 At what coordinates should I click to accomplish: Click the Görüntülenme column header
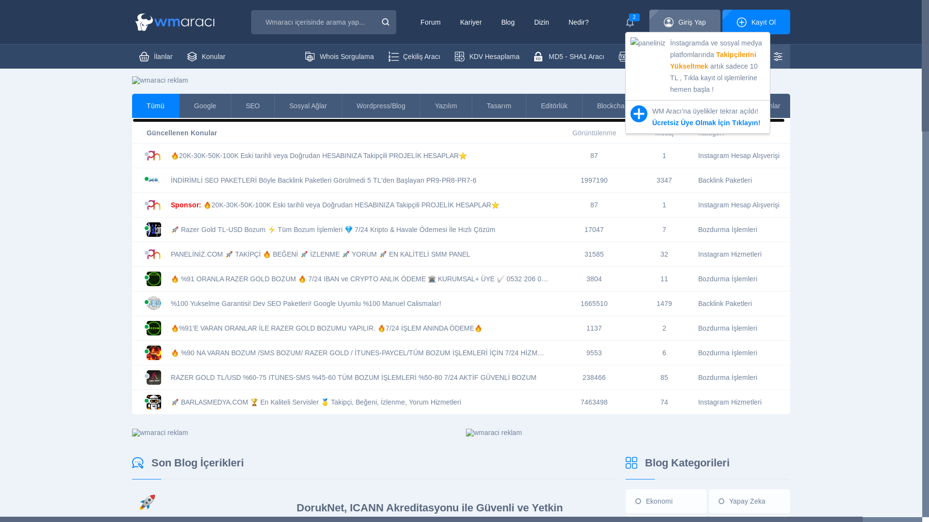[x=594, y=133]
